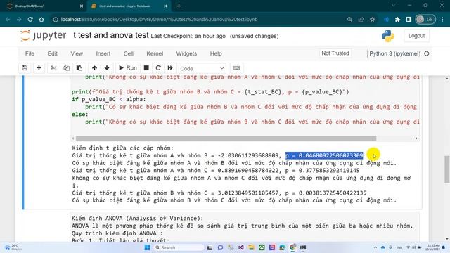Open a new browser tab
The width and height of the screenshot is (450, 253).
pyautogui.click(x=179, y=6)
